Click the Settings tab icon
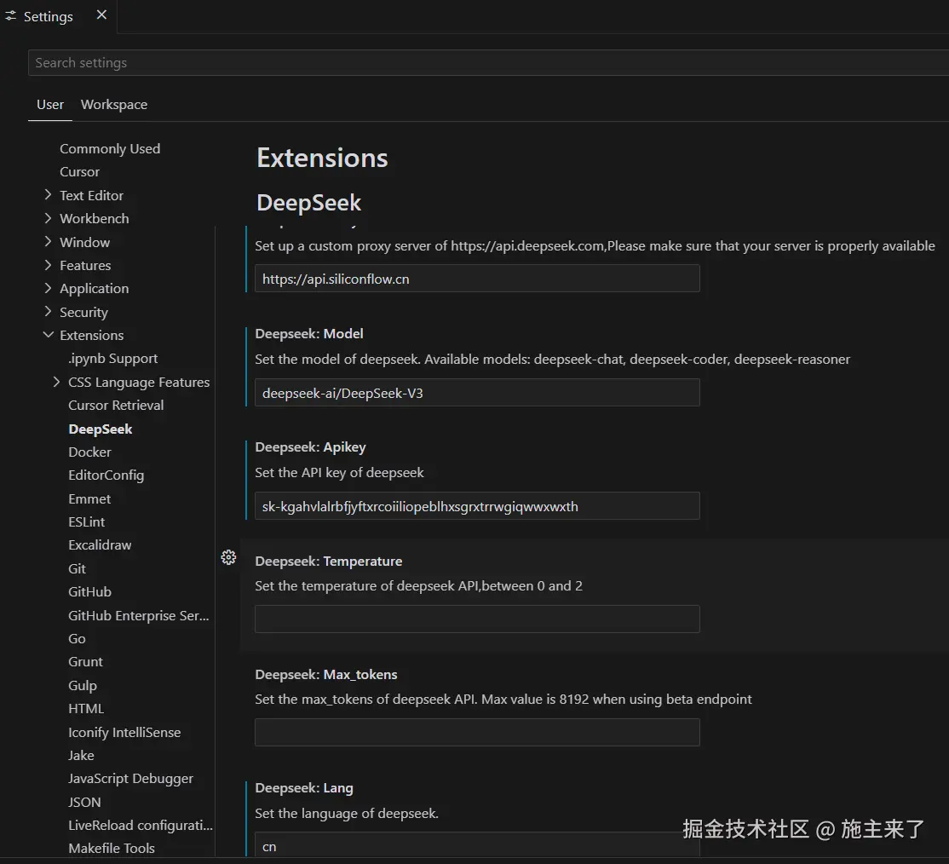Image resolution: width=949 pixels, height=864 pixels. (11, 16)
